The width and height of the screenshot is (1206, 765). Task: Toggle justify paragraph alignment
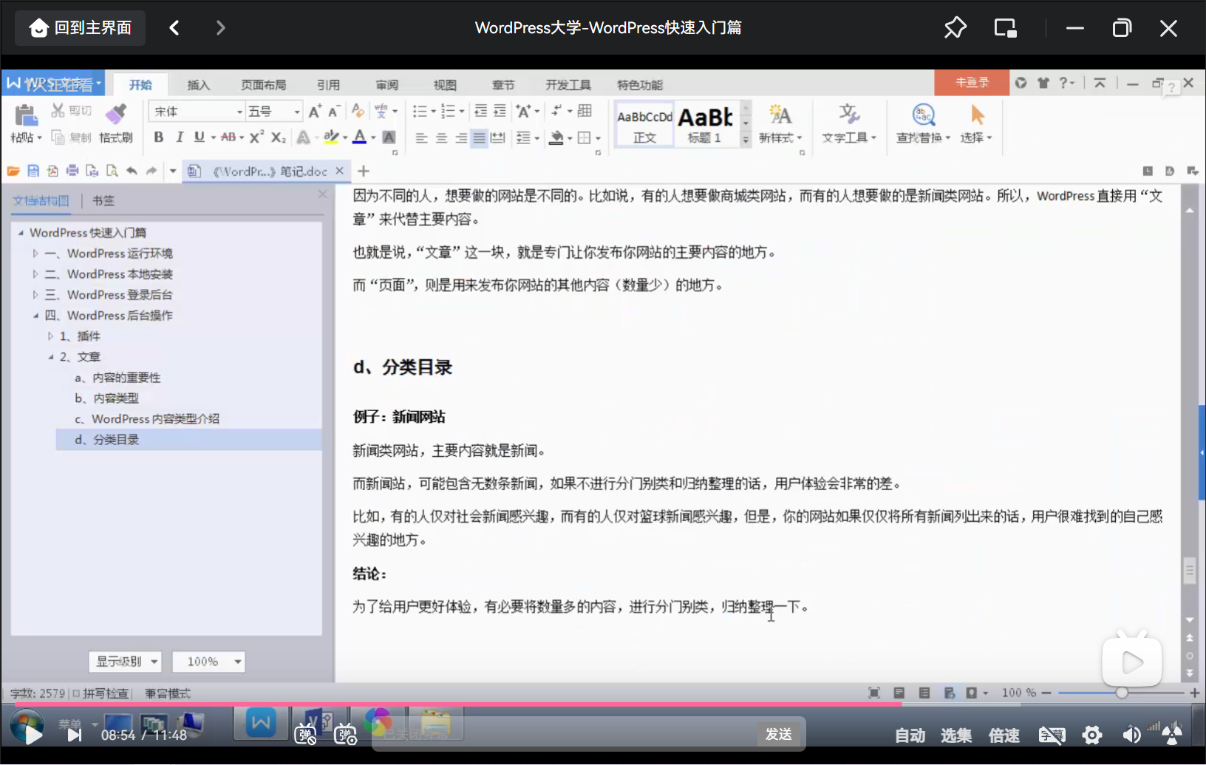point(479,137)
